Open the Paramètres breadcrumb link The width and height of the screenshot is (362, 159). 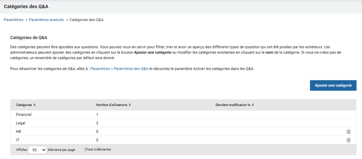pos(14,20)
